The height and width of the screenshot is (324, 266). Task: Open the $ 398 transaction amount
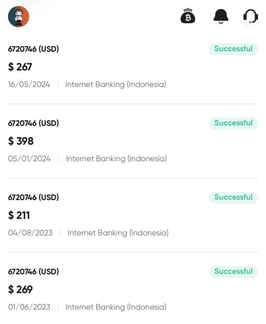click(21, 141)
